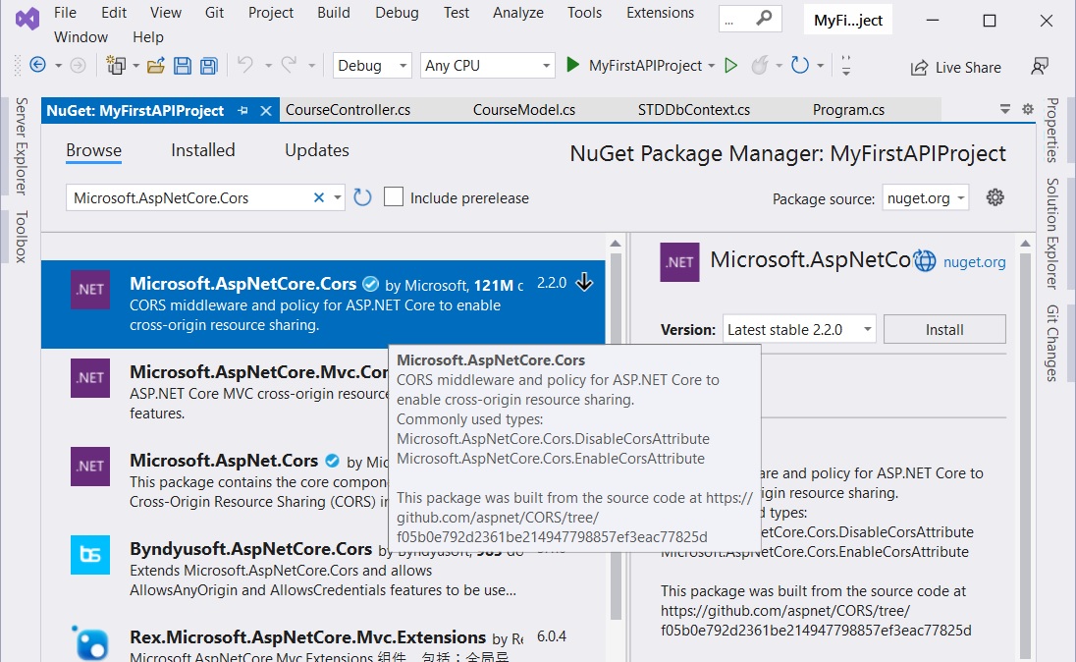Open the document tabs overflow dropdown list
The image size is (1076, 662).
coord(1004,109)
